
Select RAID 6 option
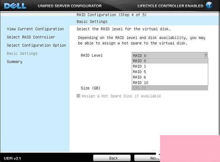click(x=170, y=77)
